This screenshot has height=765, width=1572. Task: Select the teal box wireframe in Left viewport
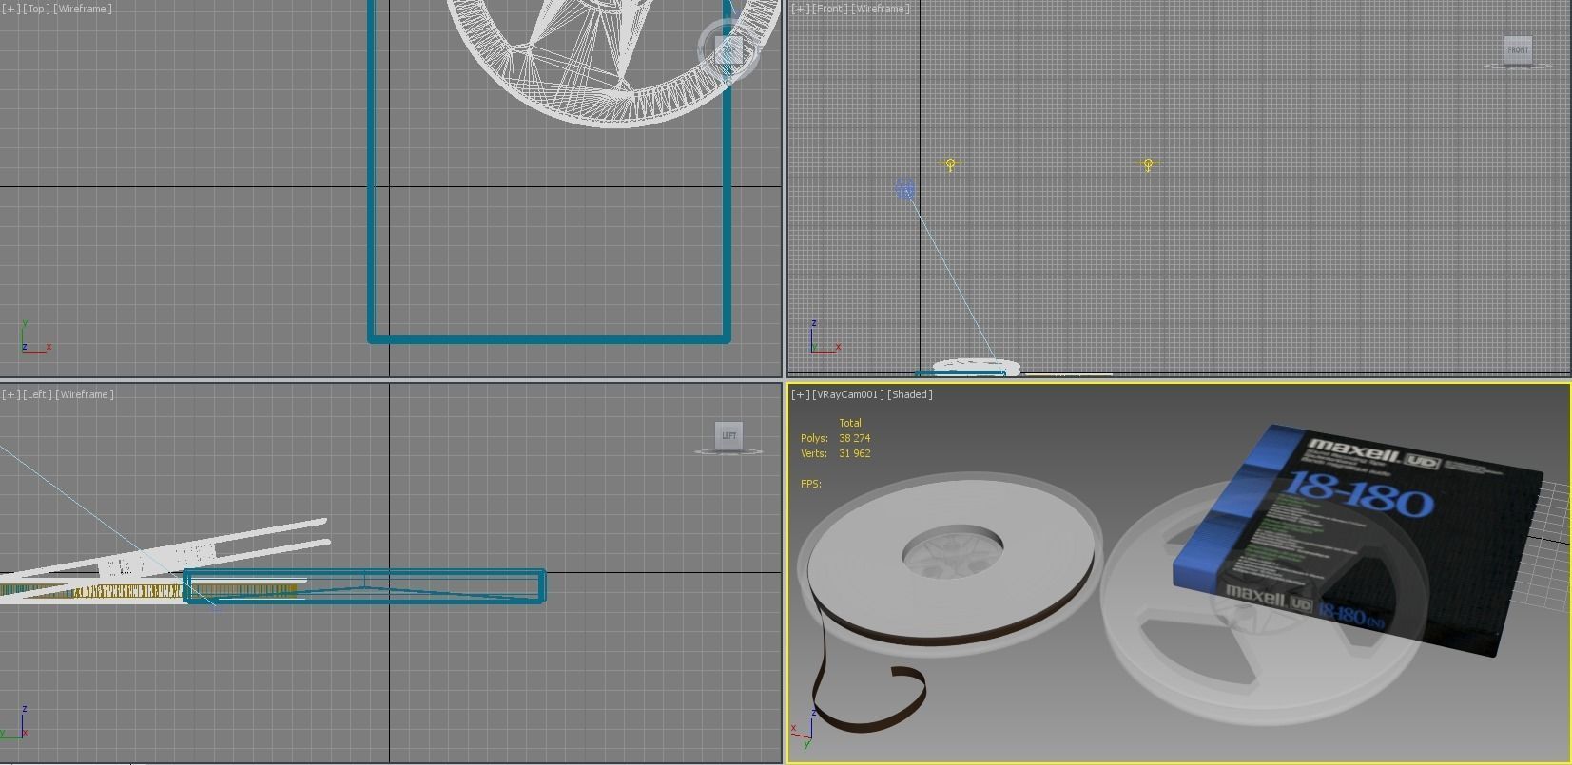click(x=364, y=586)
